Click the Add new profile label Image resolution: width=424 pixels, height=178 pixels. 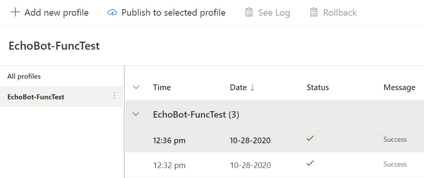pyautogui.click(x=57, y=13)
